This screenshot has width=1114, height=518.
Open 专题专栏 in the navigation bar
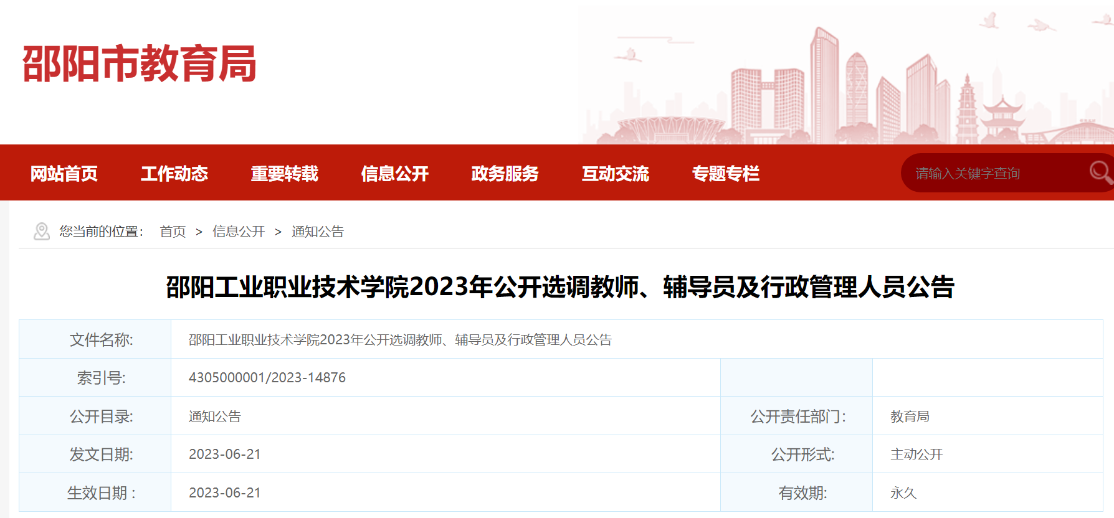tap(726, 173)
